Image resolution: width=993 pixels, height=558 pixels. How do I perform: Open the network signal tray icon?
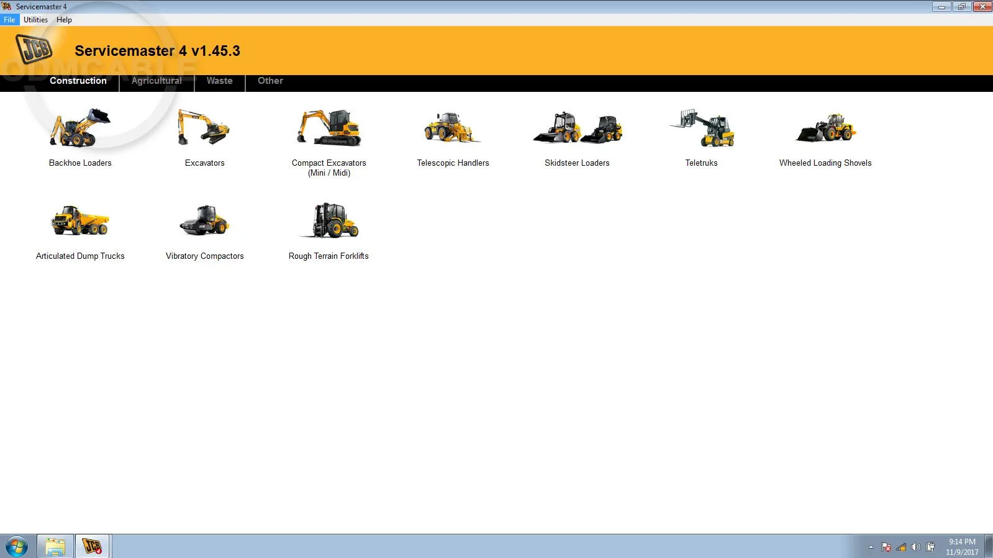901,547
